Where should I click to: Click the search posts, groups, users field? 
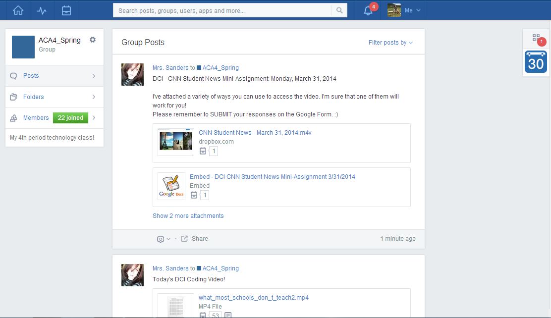(222, 10)
